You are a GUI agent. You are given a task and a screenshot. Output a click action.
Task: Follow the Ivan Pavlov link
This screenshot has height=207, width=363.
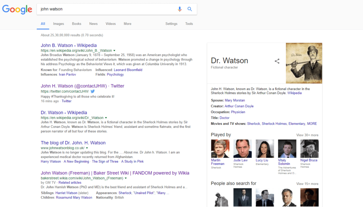click(x=67, y=74)
